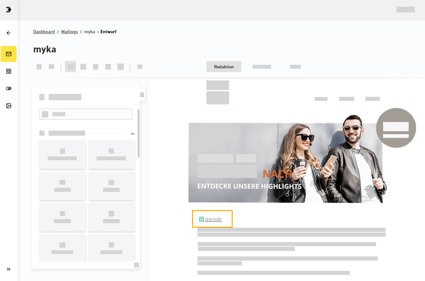Switch to the Redaktion tab
The image size is (425, 281).
coord(224,67)
